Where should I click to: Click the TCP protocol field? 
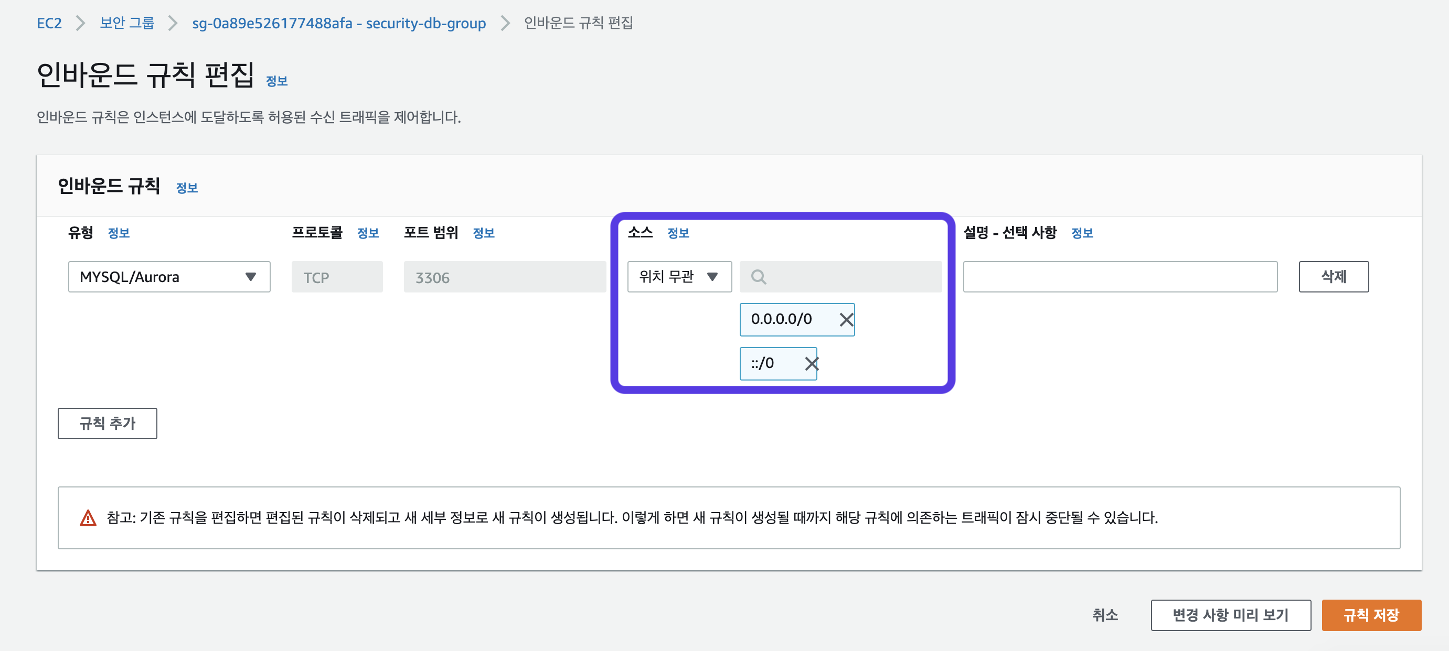coord(337,277)
